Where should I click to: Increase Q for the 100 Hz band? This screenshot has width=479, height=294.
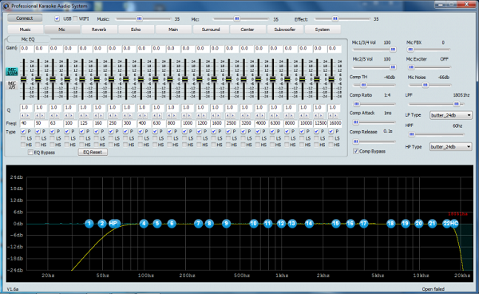pos(72,116)
